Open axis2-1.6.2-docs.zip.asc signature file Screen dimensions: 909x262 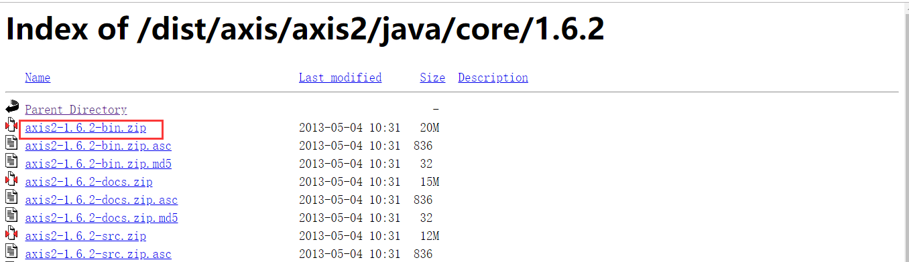pyautogui.click(x=101, y=200)
